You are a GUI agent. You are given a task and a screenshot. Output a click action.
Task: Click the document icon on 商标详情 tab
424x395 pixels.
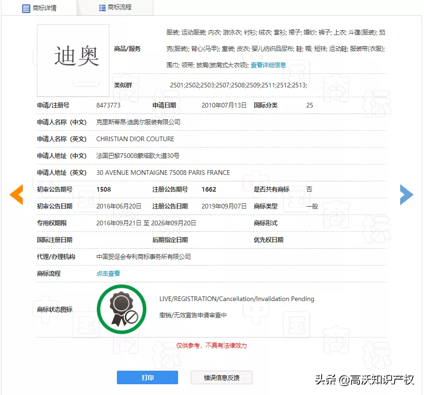pyautogui.click(x=26, y=7)
